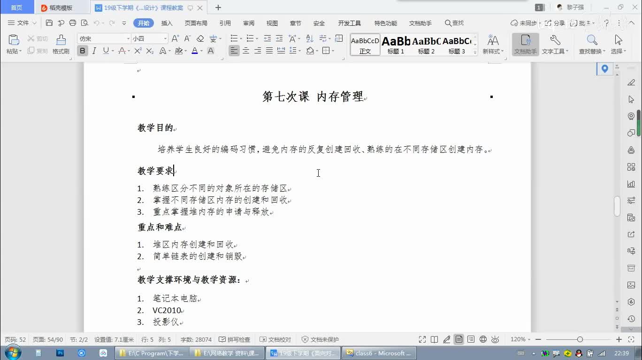Open the Find and Replace (查找替换) magnifier

(x=592, y=41)
